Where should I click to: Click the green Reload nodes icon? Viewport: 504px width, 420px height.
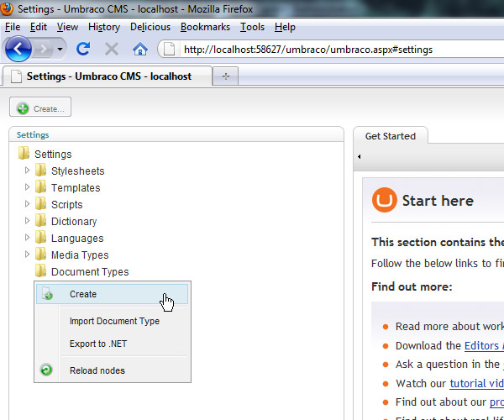coord(46,370)
